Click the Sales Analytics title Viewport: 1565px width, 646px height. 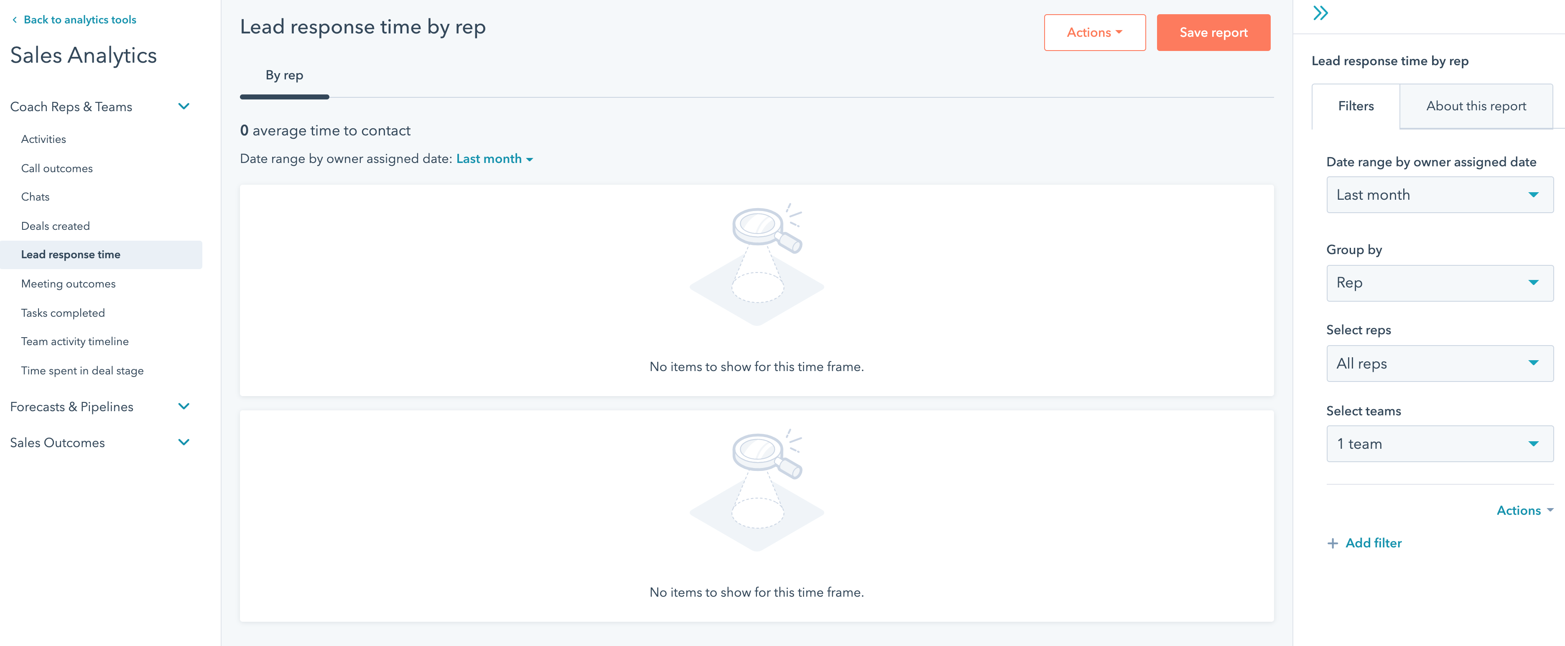pyautogui.click(x=83, y=55)
